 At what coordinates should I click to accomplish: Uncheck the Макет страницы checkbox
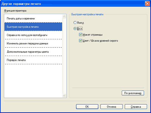81,35
